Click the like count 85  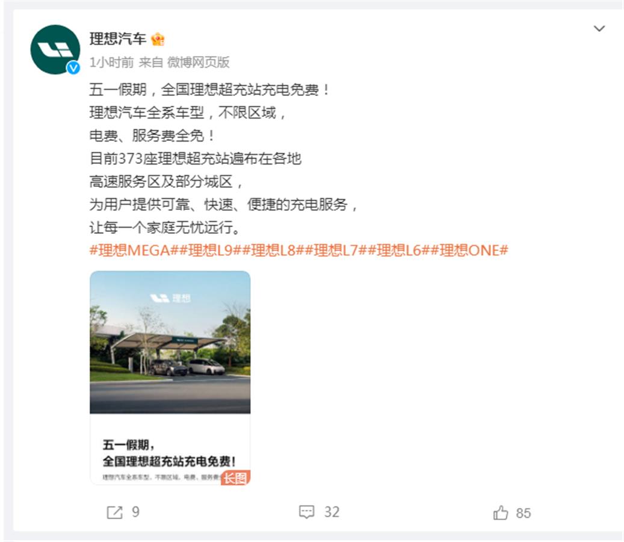click(524, 513)
